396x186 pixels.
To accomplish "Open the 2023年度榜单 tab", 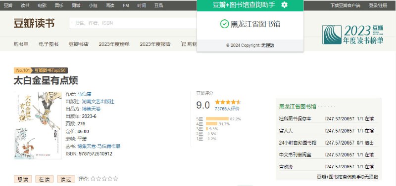I will [114, 44].
